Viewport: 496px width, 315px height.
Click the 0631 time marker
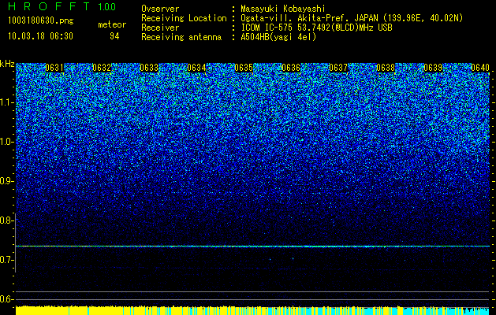pos(54,68)
